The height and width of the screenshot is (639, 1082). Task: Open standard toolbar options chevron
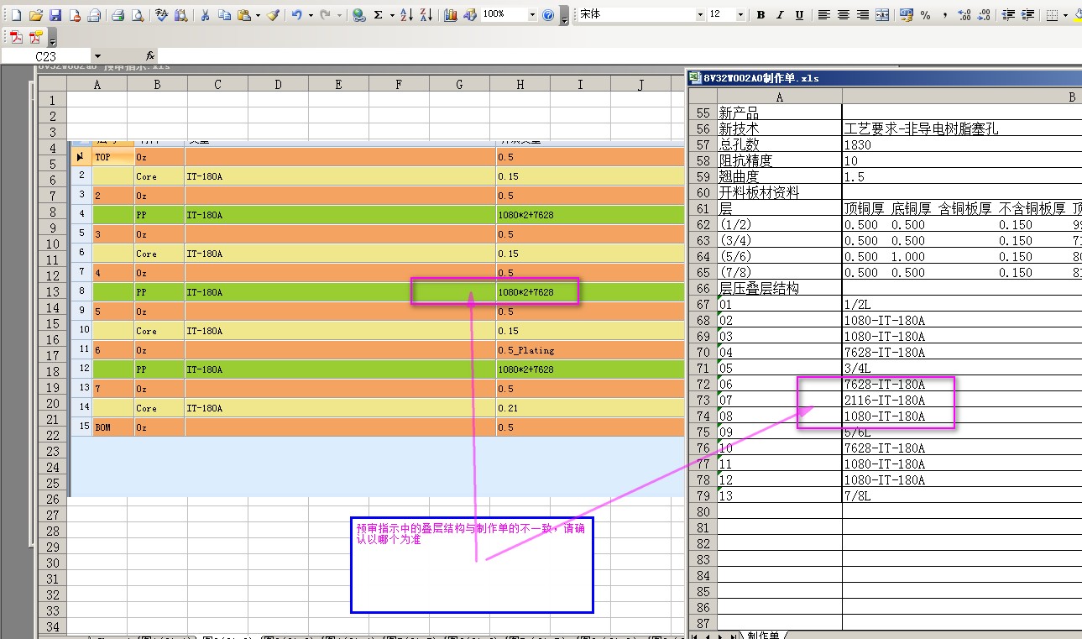[564, 15]
